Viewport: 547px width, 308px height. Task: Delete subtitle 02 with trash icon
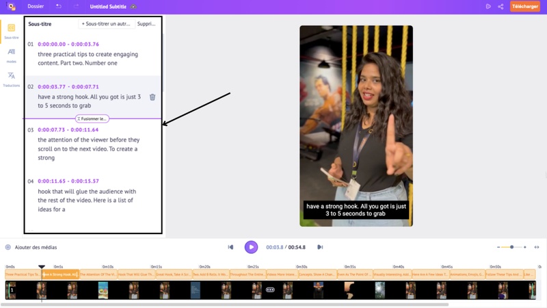[152, 97]
